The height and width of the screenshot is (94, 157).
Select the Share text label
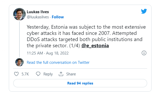coord(71,74)
